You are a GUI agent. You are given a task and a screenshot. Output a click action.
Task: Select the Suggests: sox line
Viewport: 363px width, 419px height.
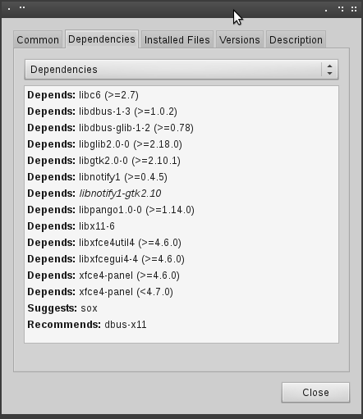pyautogui.click(x=62, y=308)
